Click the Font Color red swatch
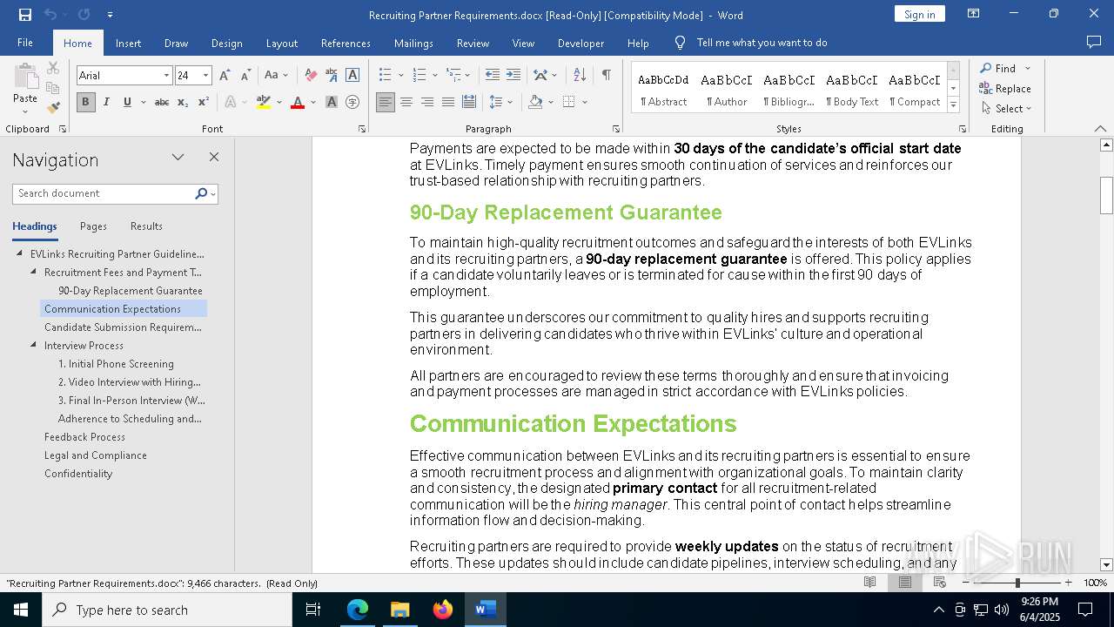The width and height of the screenshot is (1114, 627). click(298, 102)
